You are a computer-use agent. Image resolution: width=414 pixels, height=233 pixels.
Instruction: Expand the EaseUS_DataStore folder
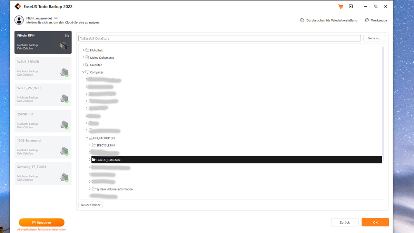click(90, 160)
